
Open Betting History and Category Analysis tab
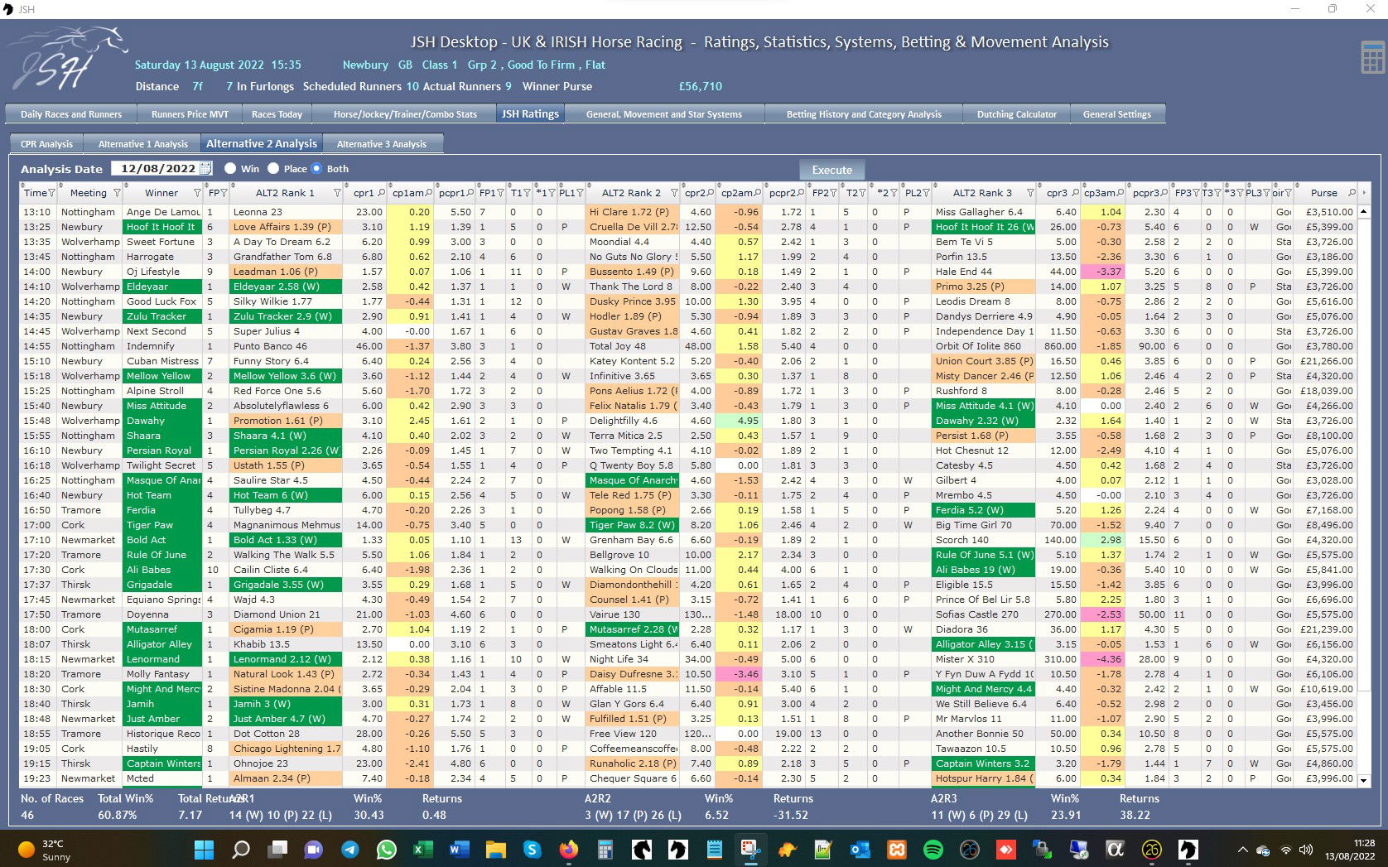pyautogui.click(x=864, y=114)
